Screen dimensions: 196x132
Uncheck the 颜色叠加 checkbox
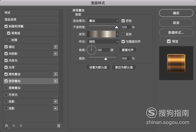[6, 74]
